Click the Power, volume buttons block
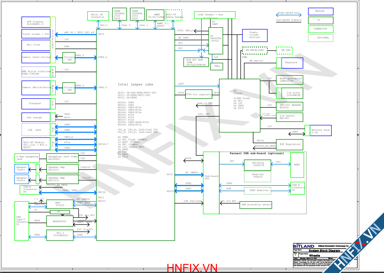 [x=254, y=35]
